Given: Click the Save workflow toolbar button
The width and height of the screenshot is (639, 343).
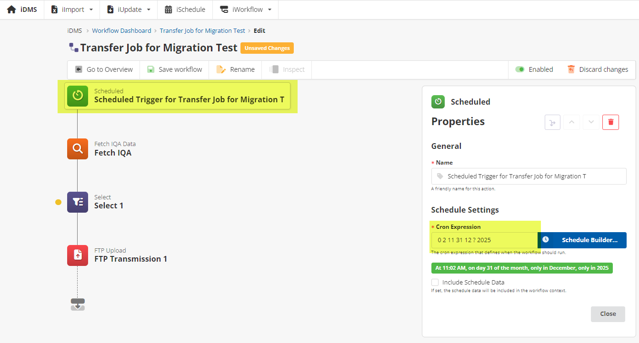Looking at the screenshot, I should click(175, 69).
